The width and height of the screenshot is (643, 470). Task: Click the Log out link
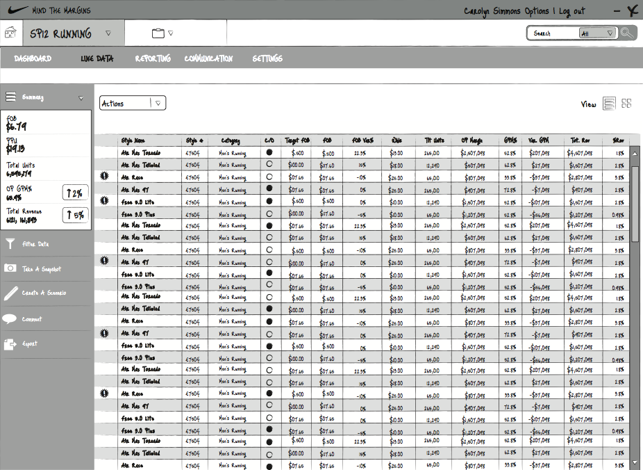pos(571,11)
